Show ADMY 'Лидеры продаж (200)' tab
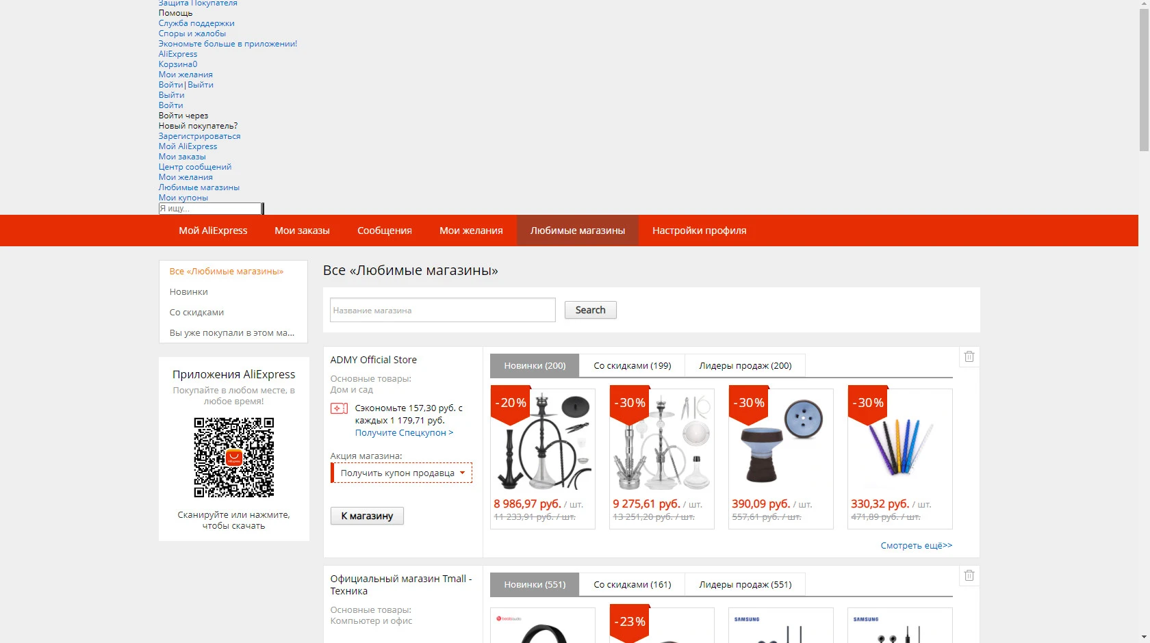The image size is (1150, 643). tap(745, 365)
